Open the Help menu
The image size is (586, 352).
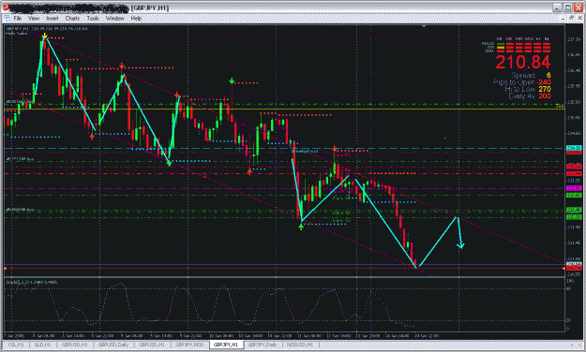[x=136, y=18]
